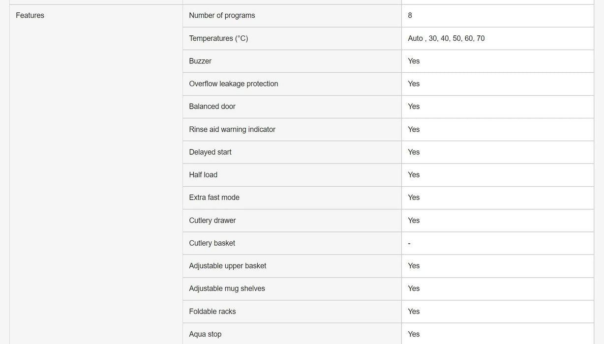
Task: Click the "Cutlery drawer" feature label
Action: (x=212, y=220)
